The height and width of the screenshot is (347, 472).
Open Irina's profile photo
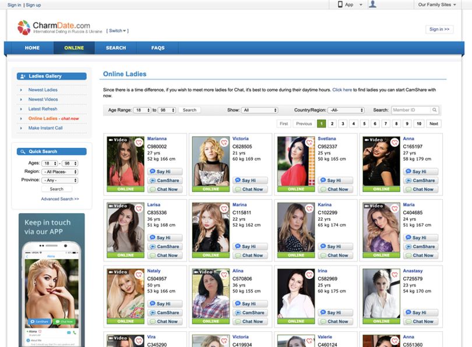[x=296, y=293]
